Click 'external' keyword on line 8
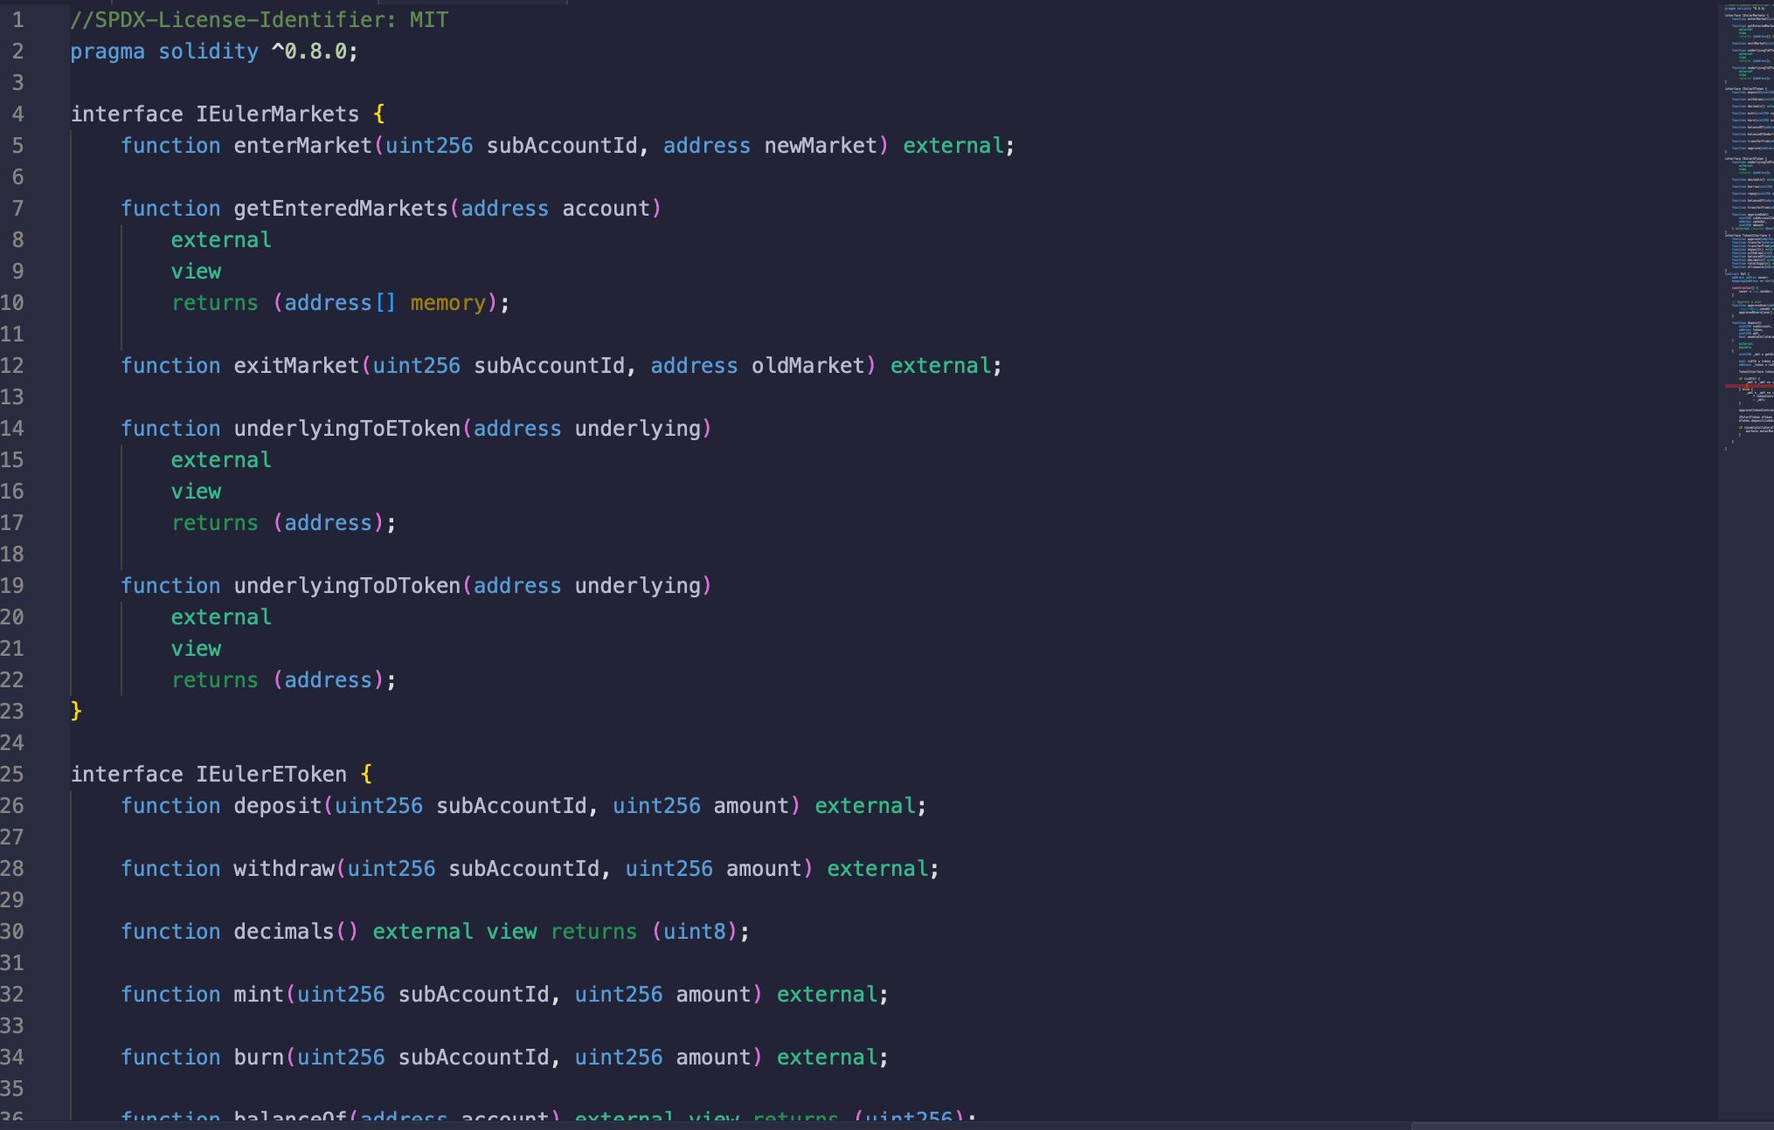The height and width of the screenshot is (1130, 1774). pyautogui.click(x=221, y=239)
